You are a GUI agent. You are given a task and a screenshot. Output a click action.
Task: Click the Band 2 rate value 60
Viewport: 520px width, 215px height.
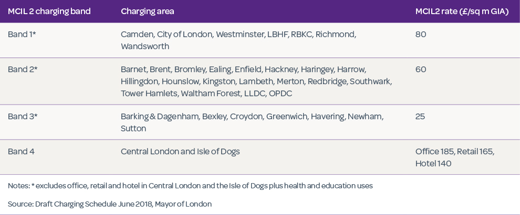click(x=420, y=70)
